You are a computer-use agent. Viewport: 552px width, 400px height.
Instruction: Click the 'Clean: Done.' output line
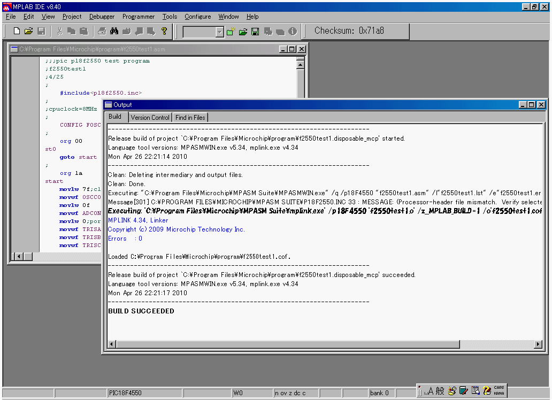[126, 184]
